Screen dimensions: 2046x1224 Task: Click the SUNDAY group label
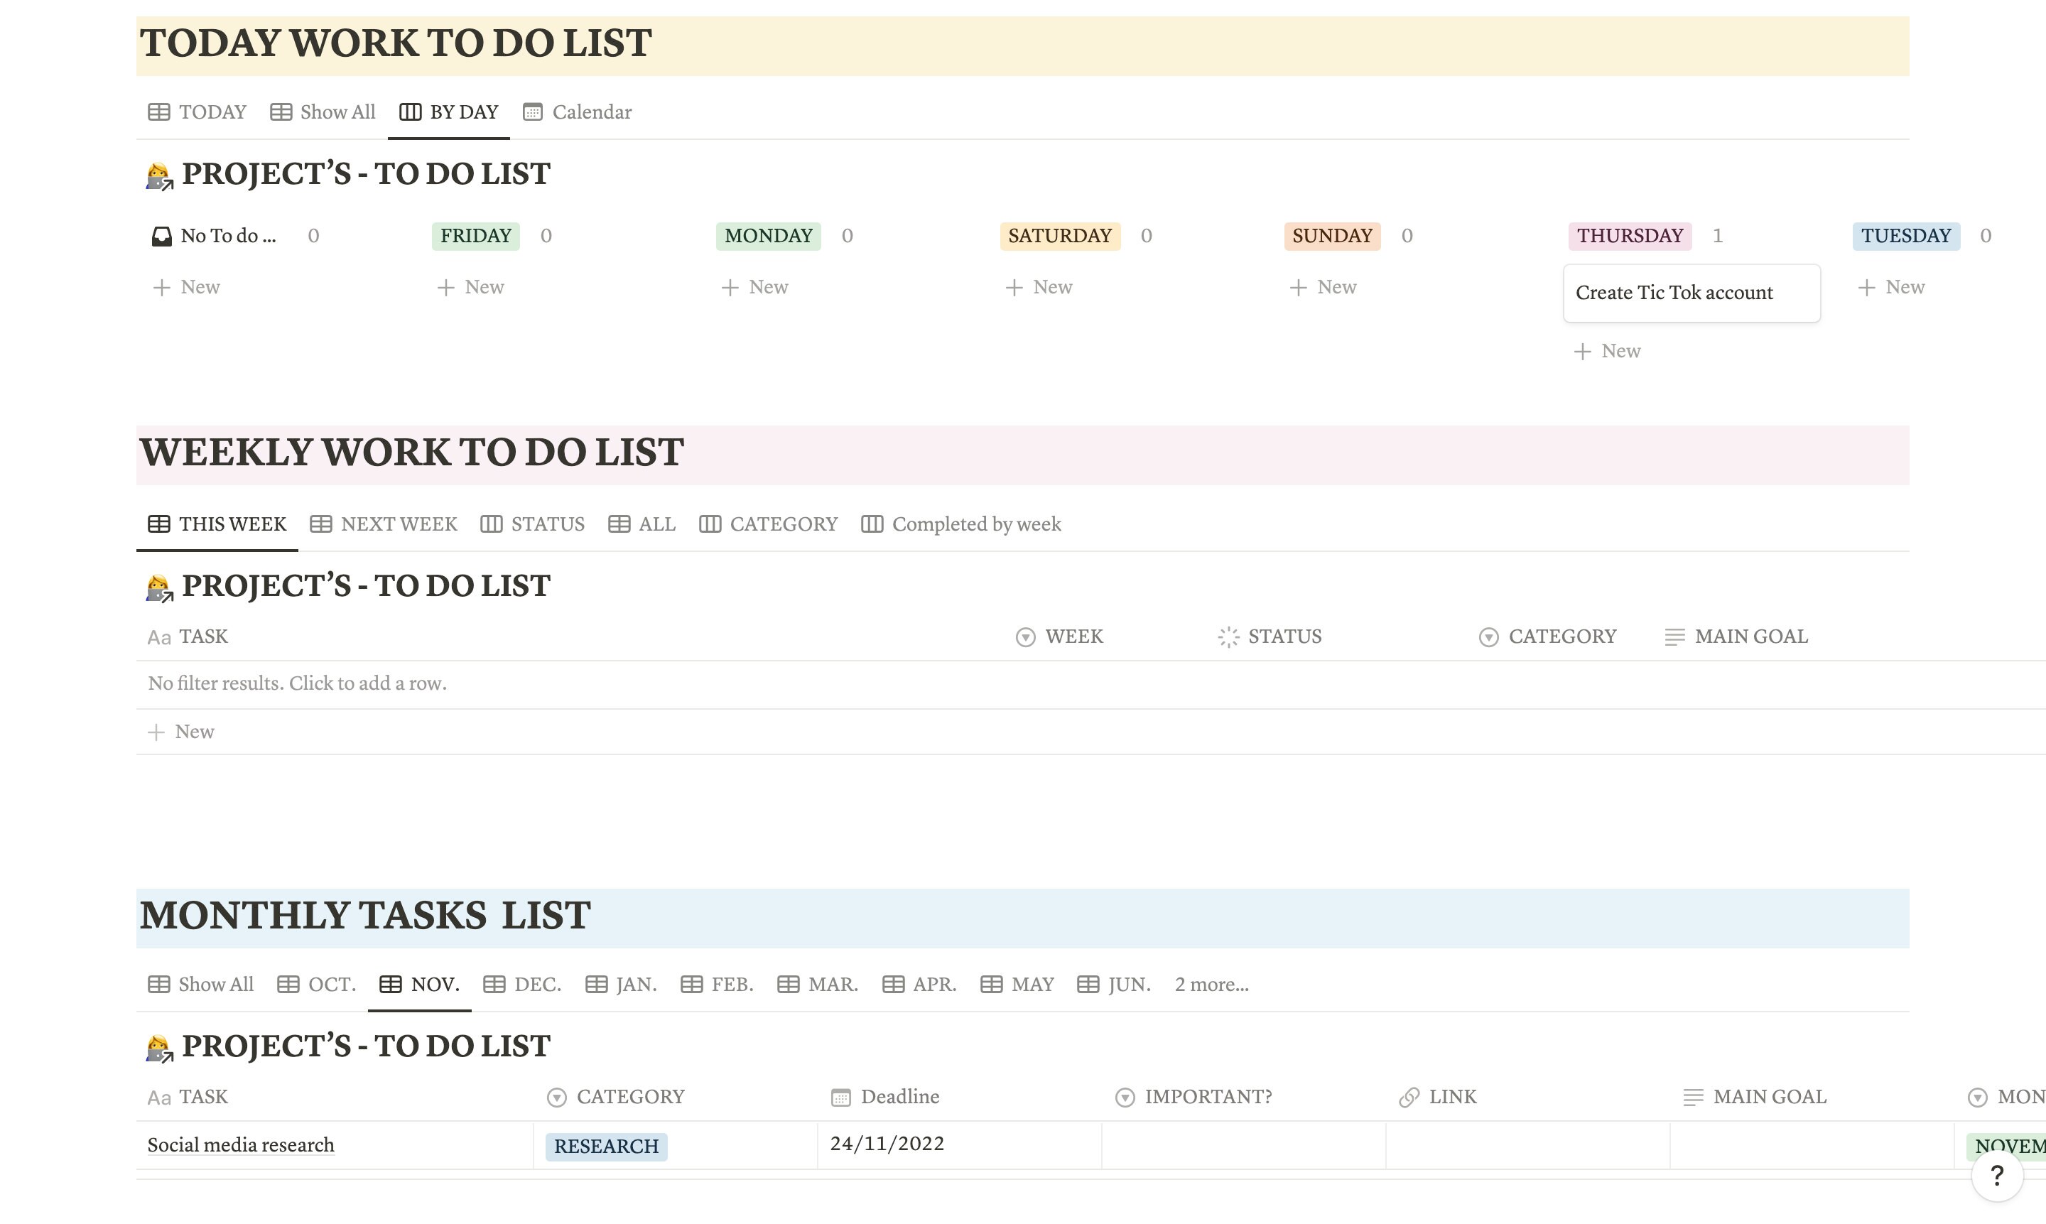click(x=1332, y=236)
